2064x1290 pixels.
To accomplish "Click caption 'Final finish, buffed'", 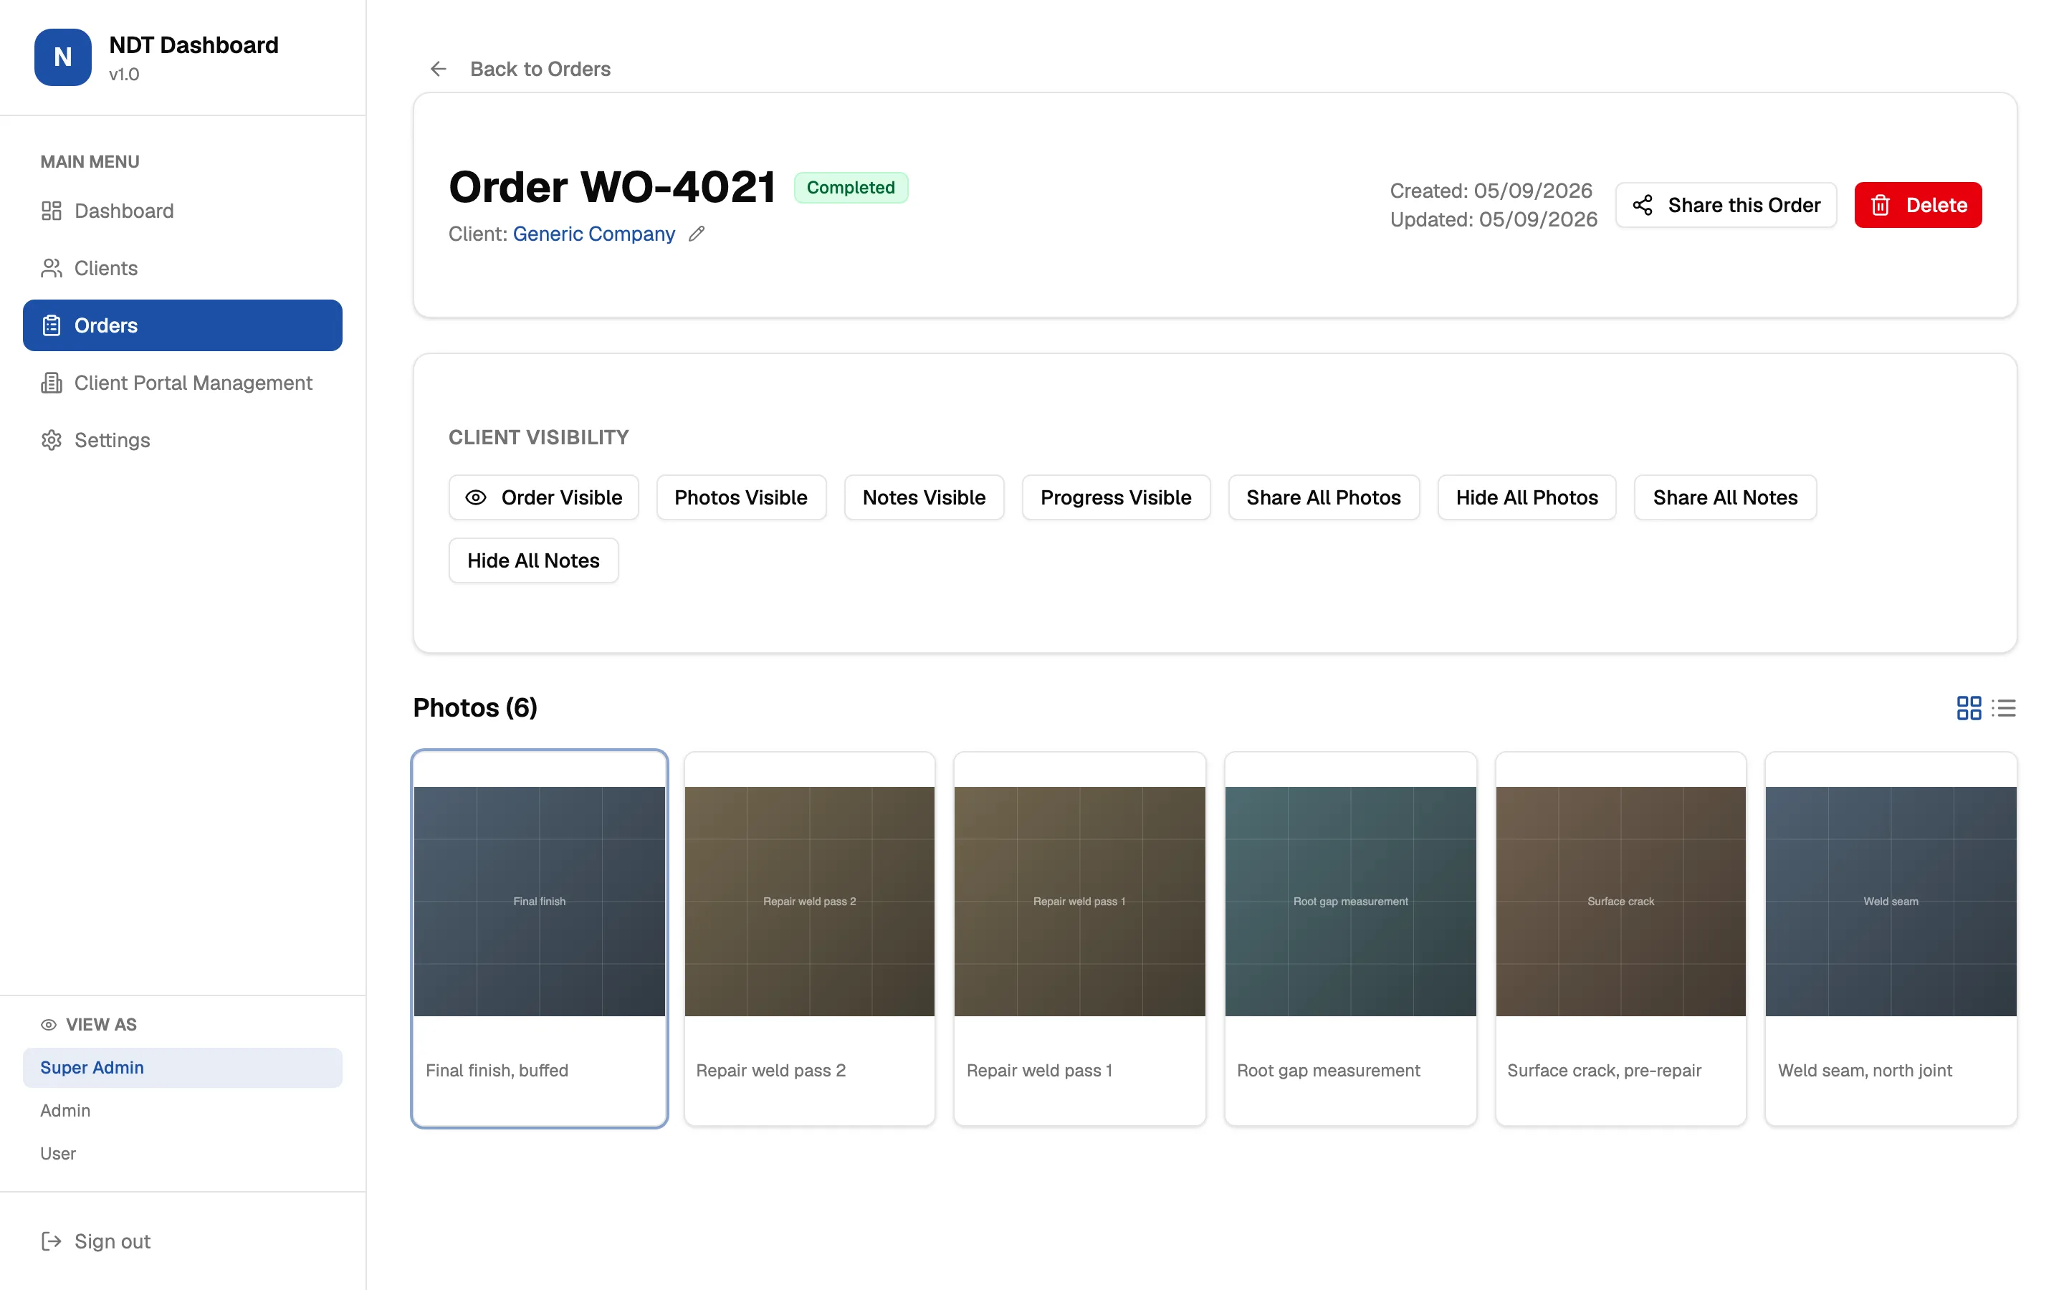I will pos(497,1071).
